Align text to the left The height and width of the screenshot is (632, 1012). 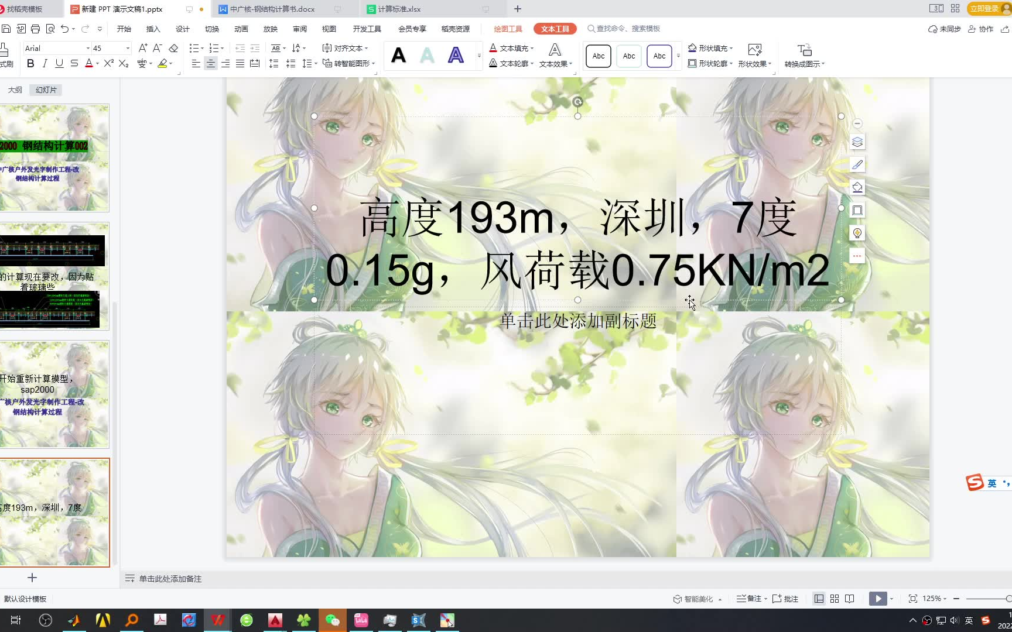(x=196, y=63)
